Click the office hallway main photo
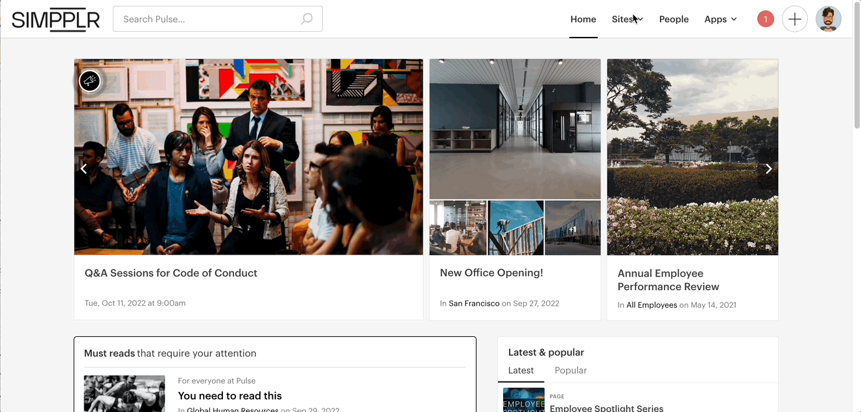The image size is (861, 412). (x=515, y=129)
